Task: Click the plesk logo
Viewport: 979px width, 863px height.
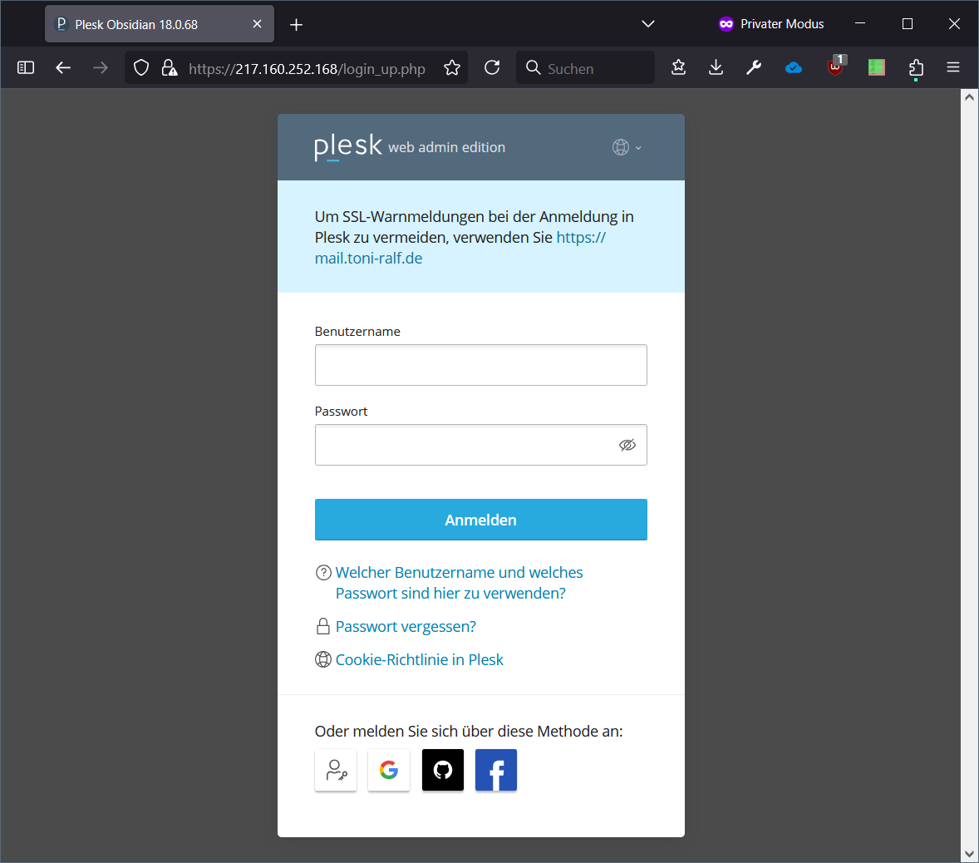Action: click(347, 147)
